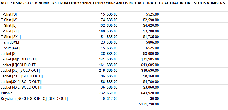Select the T-Shirt [2XL] row label

click(x=39, y=37)
